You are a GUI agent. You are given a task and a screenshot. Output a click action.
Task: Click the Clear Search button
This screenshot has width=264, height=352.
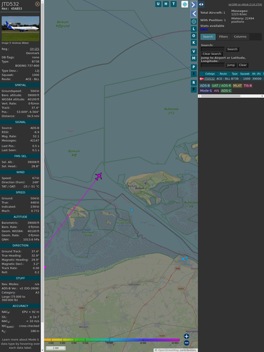click(212, 54)
